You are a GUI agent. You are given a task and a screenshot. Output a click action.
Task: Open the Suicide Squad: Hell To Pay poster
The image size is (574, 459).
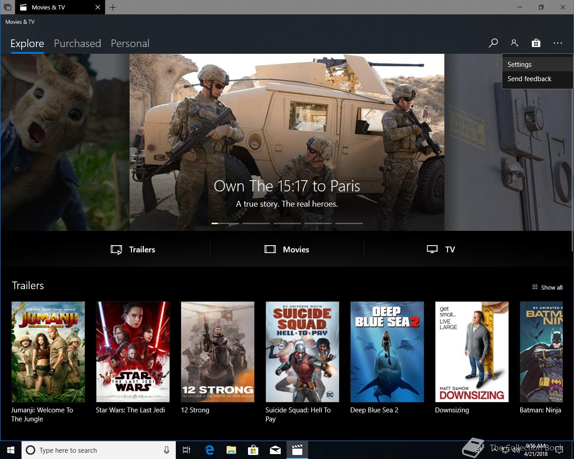[x=302, y=352]
